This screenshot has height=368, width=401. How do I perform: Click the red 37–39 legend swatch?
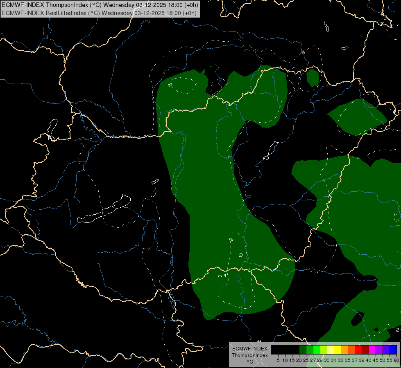point(358,350)
